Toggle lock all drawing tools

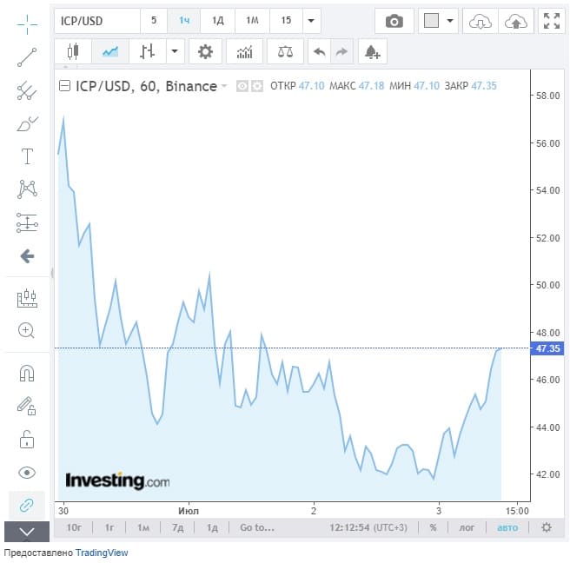click(x=27, y=439)
